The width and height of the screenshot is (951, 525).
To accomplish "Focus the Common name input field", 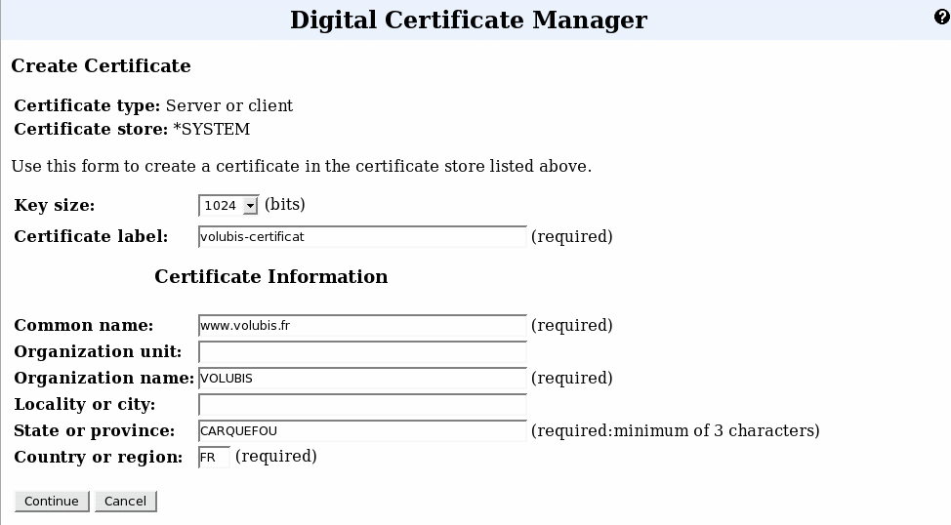I will (362, 326).
